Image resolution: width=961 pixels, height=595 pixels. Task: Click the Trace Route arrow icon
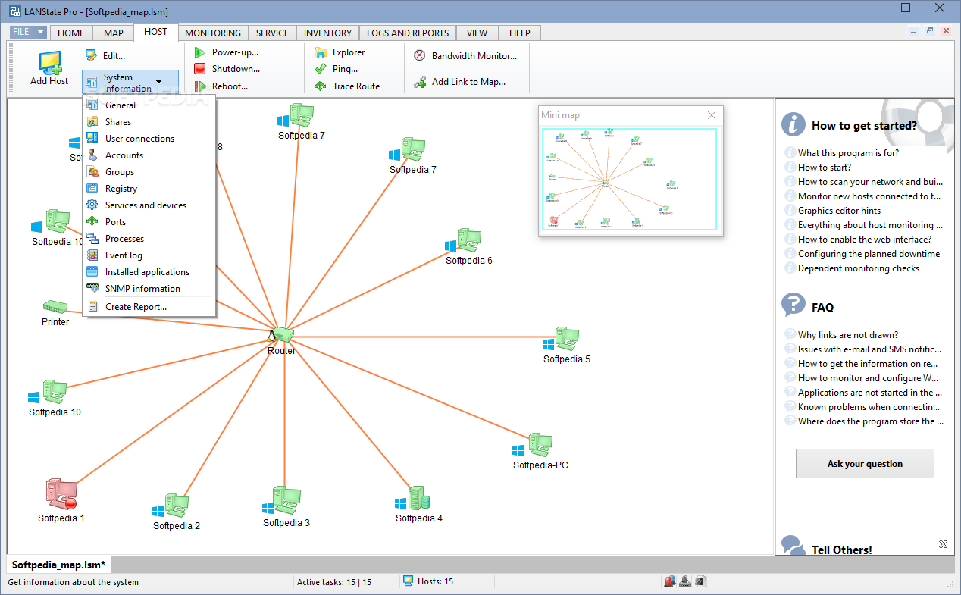321,86
